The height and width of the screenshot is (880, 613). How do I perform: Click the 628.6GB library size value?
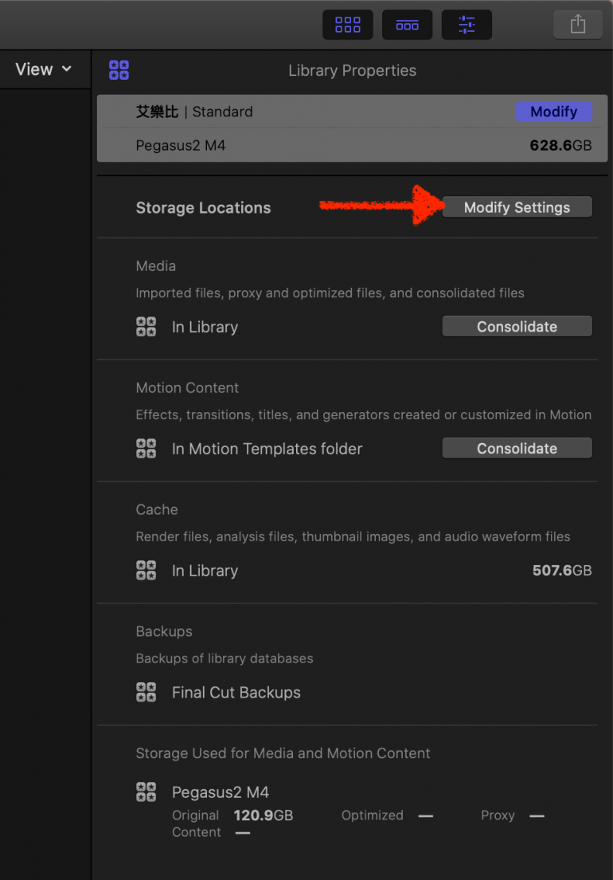point(560,146)
